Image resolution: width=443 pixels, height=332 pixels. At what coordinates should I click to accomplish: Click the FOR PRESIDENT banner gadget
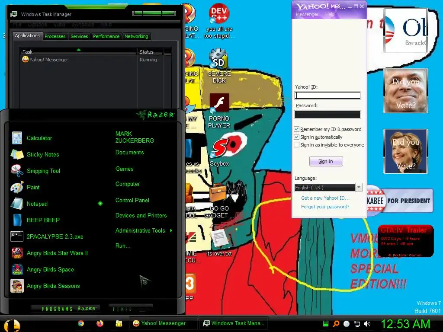pos(400,201)
